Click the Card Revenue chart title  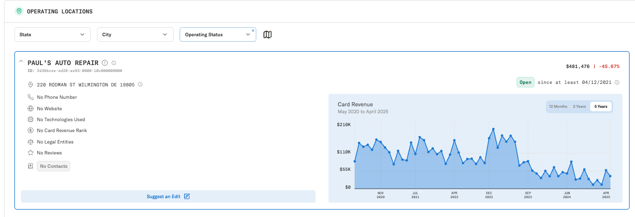click(x=355, y=104)
